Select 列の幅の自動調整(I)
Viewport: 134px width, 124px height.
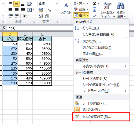point(101,48)
